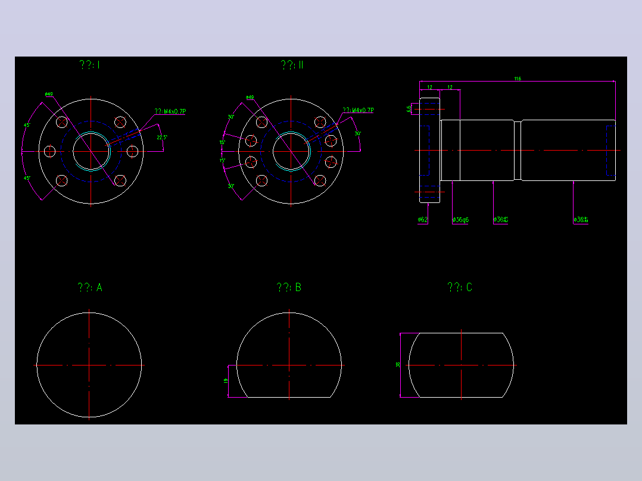The height and width of the screenshot is (481, 642).
Task: Pick the ø36g6 diameter dimension text
Action: point(460,220)
